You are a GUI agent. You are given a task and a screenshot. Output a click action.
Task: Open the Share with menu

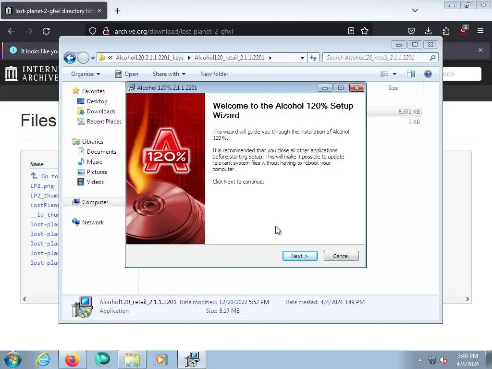(x=169, y=74)
